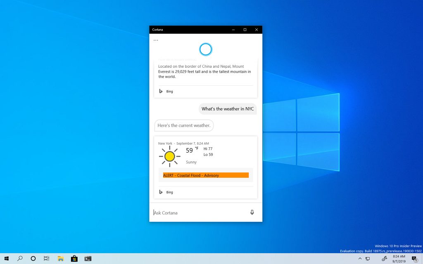Image resolution: width=423 pixels, height=264 pixels.
Task: Click the Ask Cortana input field
Action: tap(186, 212)
